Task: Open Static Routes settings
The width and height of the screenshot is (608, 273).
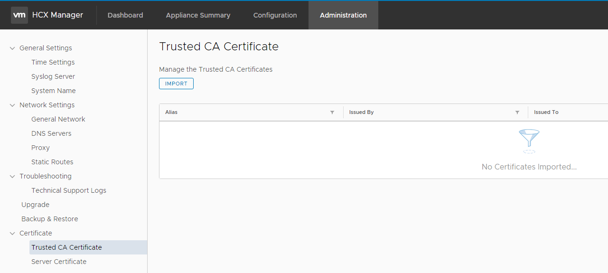Action: tap(52, 162)
